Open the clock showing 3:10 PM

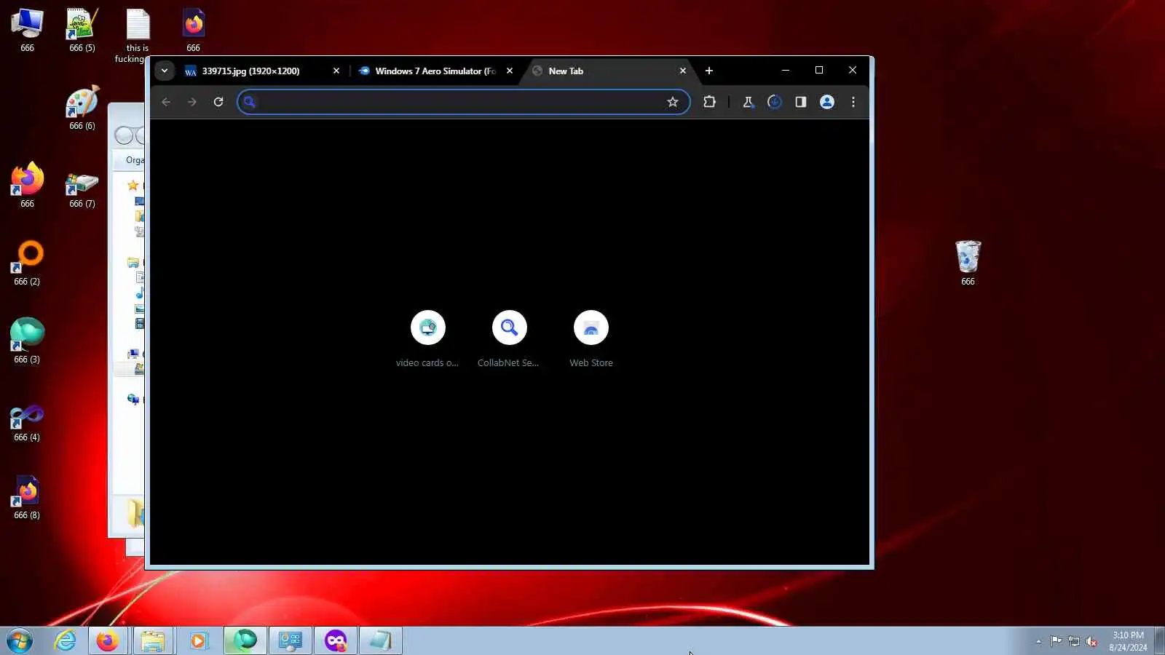(1128, 641)
